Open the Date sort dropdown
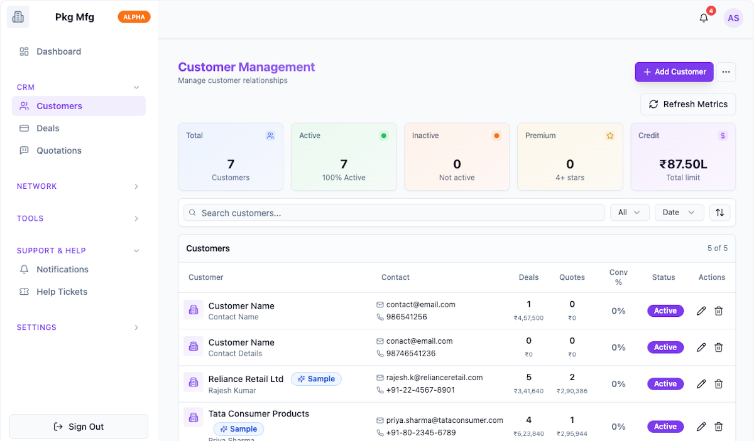Viewport: 754px width, 441px height. click(x=679, y=213)
